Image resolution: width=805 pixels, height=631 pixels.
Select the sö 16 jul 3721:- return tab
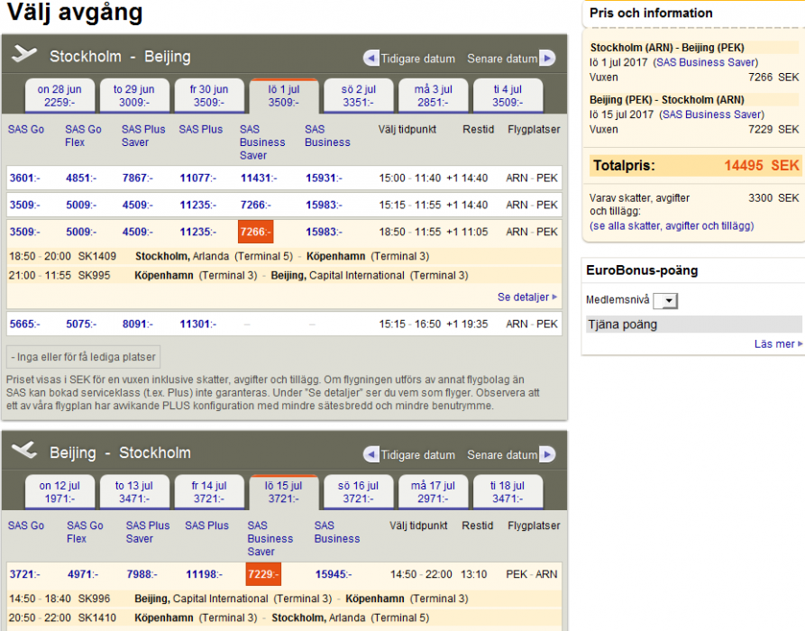359,492
